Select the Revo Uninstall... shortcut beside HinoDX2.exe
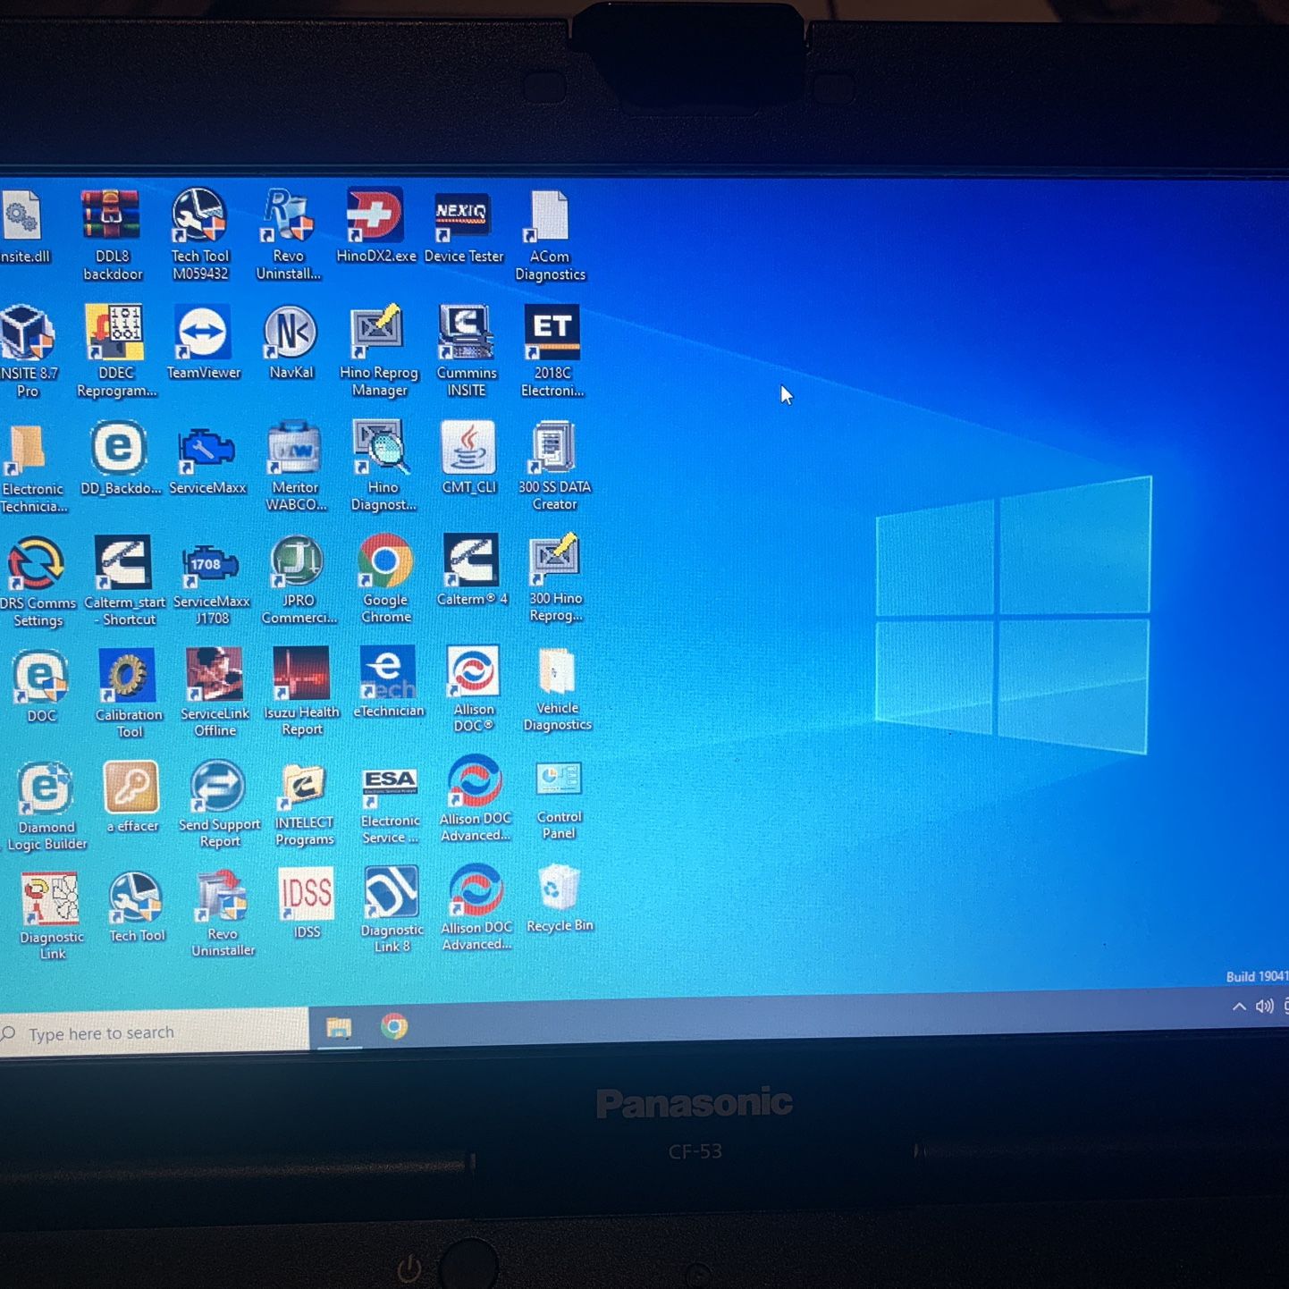 [x=288, y=215]
